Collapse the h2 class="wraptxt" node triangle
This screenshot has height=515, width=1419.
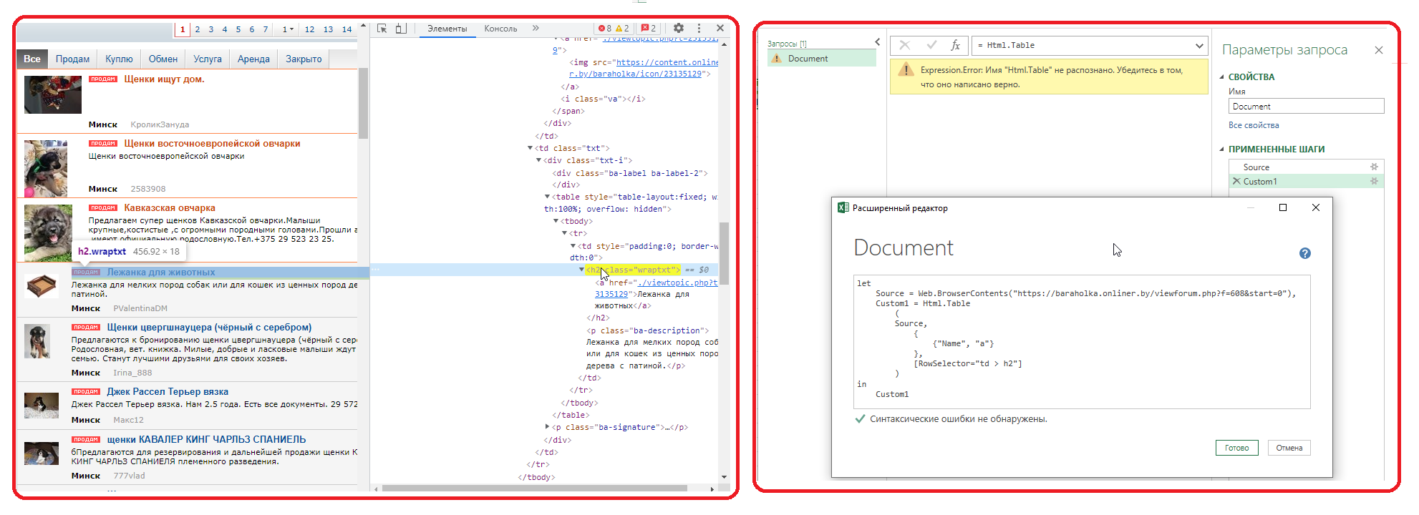581,270
